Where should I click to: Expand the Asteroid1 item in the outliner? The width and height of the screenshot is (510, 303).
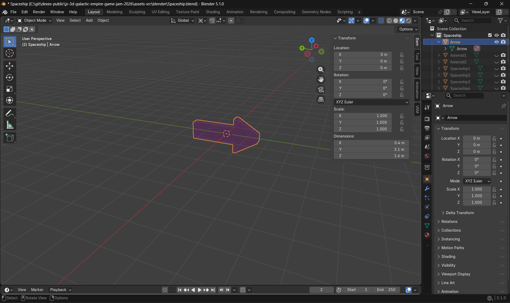coord(439,55)
